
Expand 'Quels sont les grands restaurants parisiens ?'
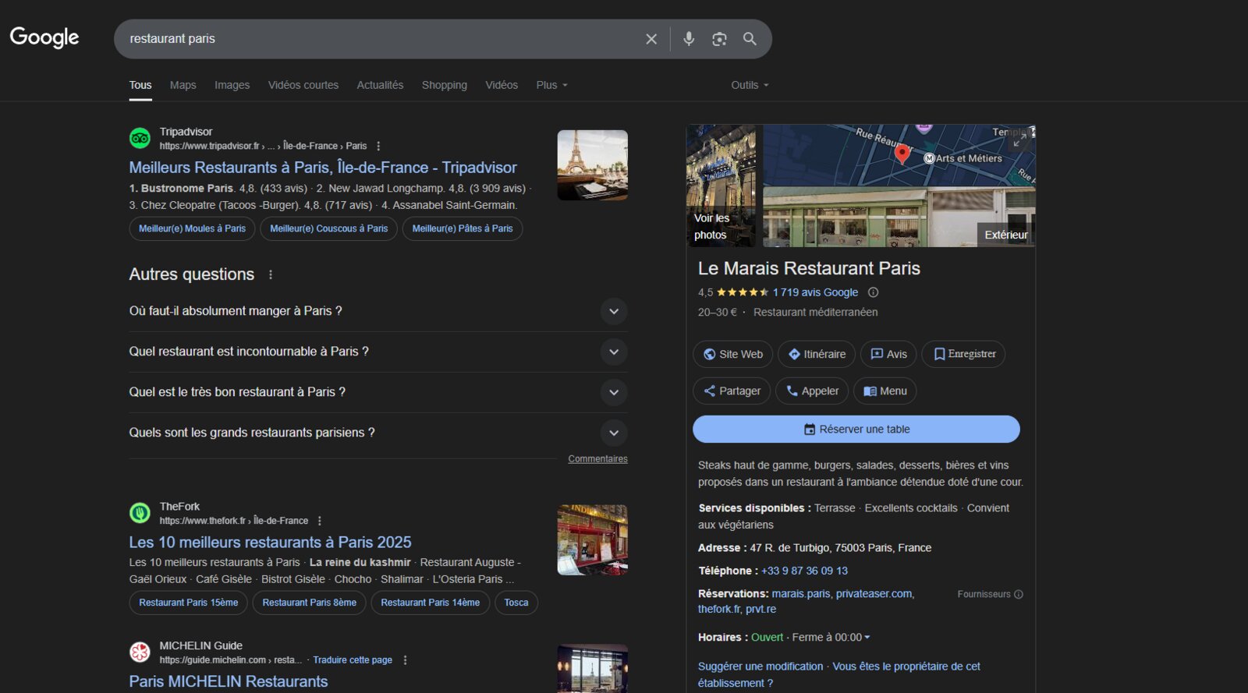pyautogui.click(x=378, y=433)
